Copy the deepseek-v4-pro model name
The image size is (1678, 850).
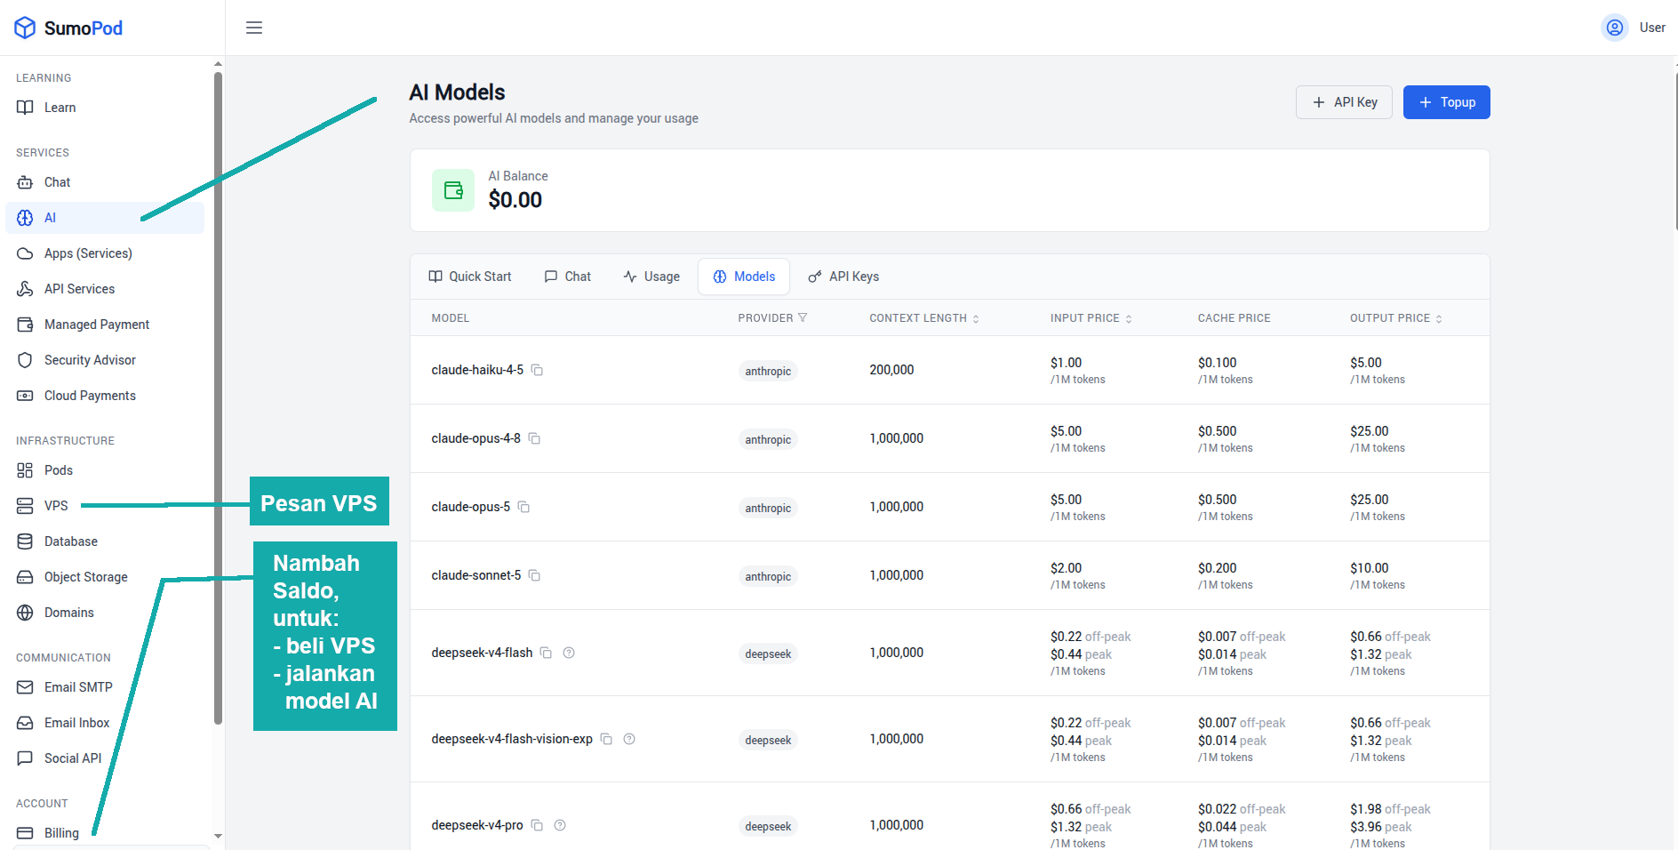537,825
